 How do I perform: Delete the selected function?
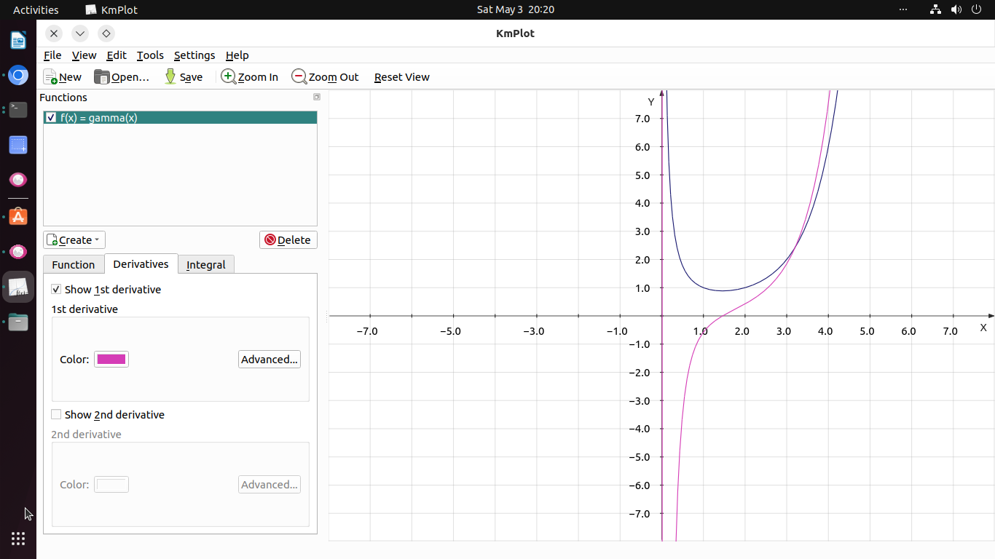tap(288, 240)
